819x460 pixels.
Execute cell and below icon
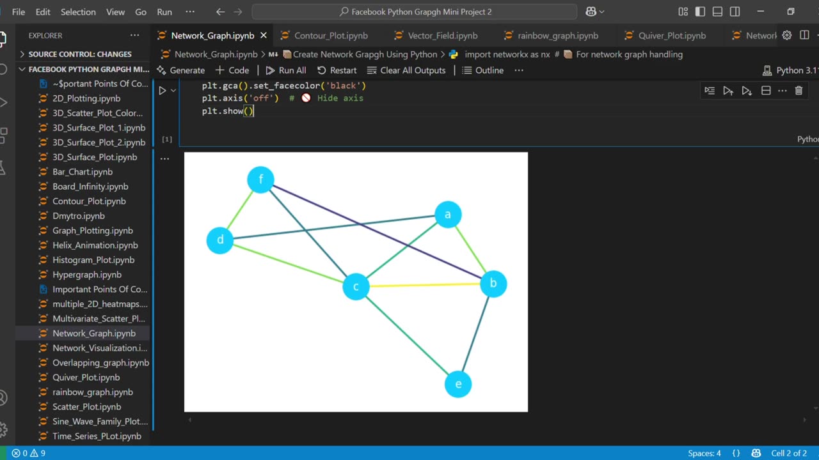click(747, 91)
